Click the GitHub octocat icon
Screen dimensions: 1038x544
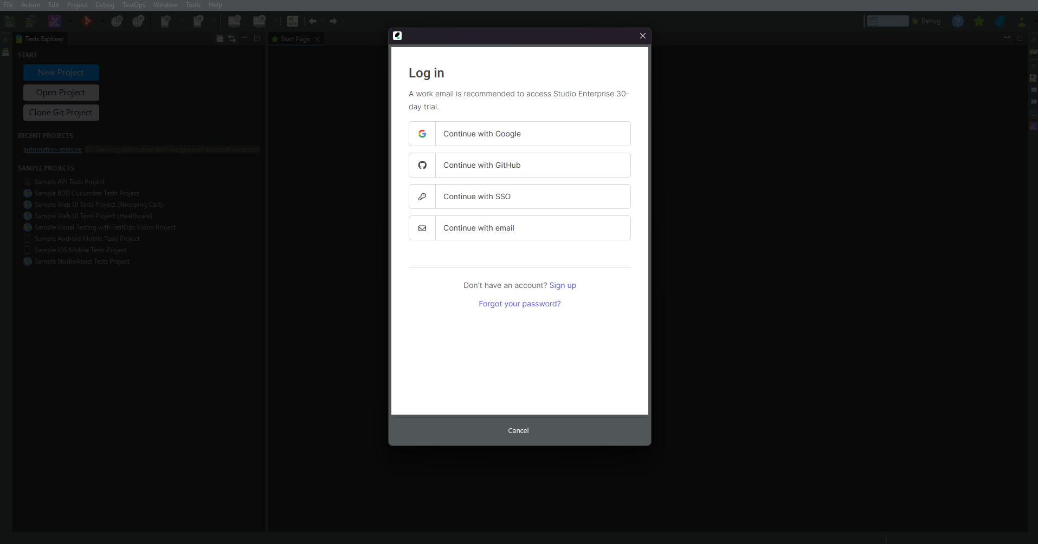point(422,165)
